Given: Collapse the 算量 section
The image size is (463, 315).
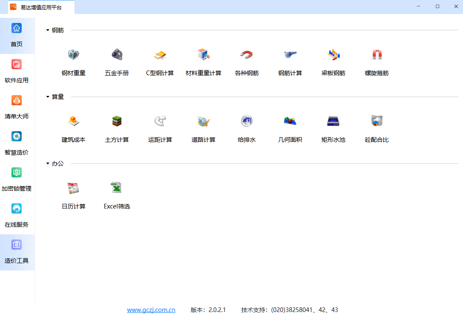Looking at the screenshot, I should (48, 97).
